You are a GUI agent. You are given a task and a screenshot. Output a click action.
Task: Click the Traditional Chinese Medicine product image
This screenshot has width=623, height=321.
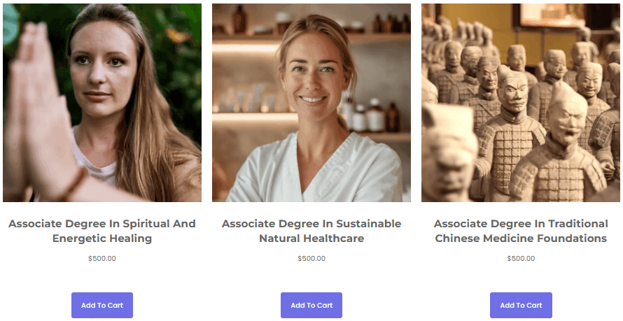521,103
